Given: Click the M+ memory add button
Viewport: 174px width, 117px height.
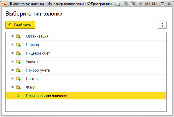Looking at the screenshot, I should coord(148,4).
